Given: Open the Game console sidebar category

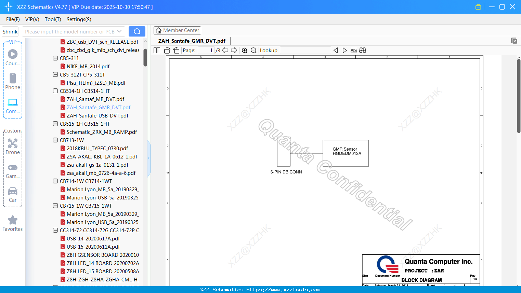Looking at the screenshot, I should (13, 171).
